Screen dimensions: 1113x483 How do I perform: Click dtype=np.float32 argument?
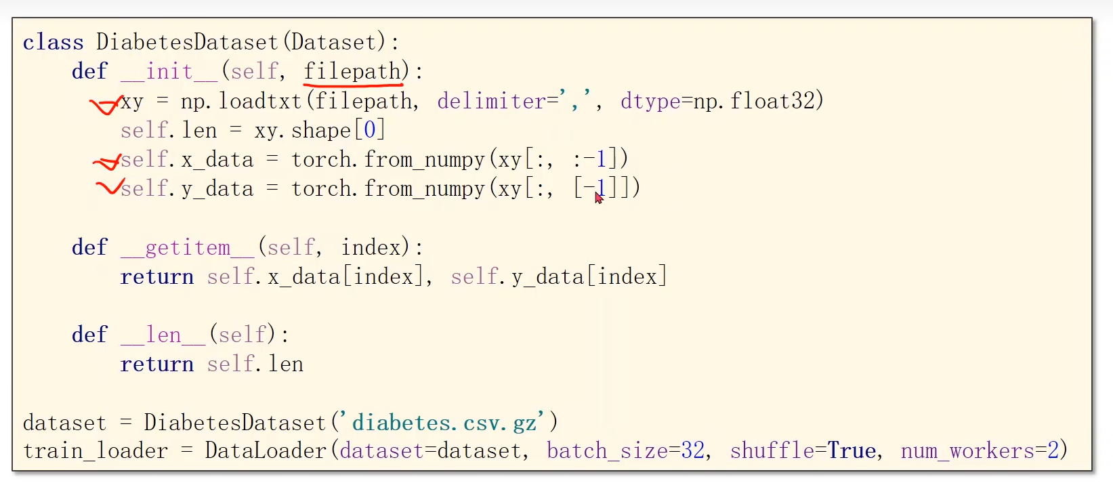[x=718, y=102]
